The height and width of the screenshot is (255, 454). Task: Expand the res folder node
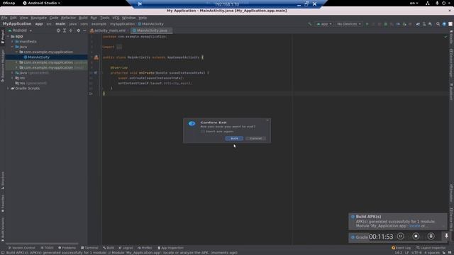click(13, 78)
